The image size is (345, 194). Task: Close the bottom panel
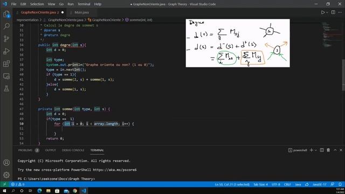[341, 150]
